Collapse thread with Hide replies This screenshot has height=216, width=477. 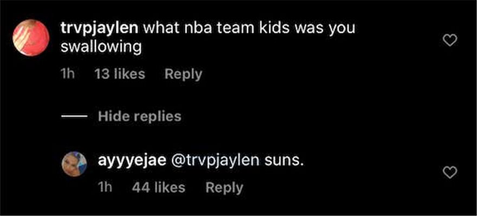tap(140, 116)
